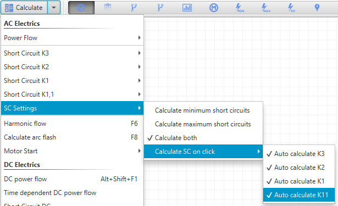Screen dimensions: 338x206
Task: Click the clipboard report toolbar icon
Action: click(108, 7)
